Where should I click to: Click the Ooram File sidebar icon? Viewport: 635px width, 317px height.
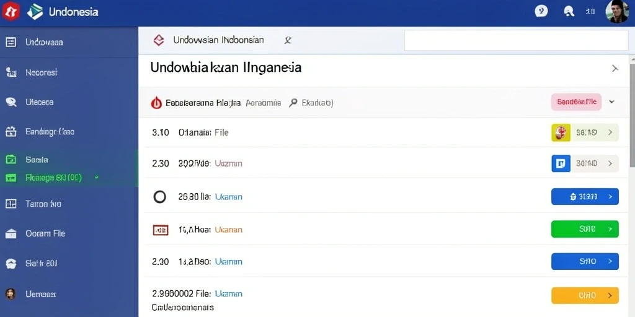coord(11,233)
